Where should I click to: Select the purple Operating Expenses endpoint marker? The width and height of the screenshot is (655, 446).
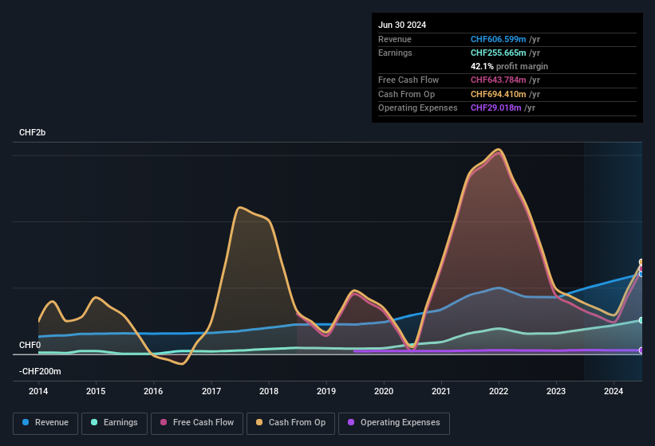tap(641, 350)
